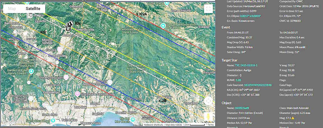Open the map camera controls button
Viewport: 323px width, 128px height.
pos(208,101)
